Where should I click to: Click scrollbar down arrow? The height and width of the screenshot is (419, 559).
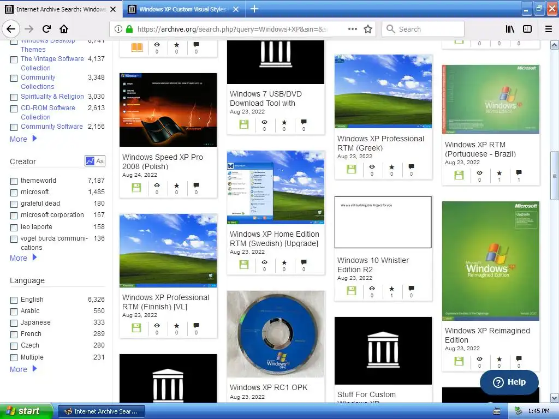pos(554,398)
